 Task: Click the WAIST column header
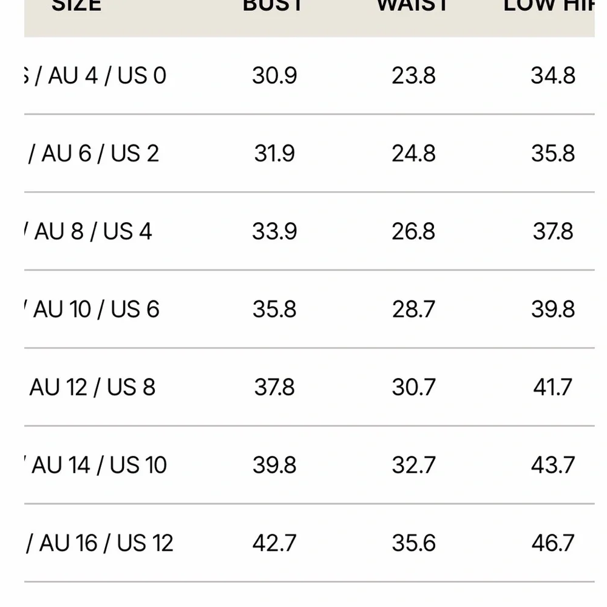pyautogui.click(x=413, y=5)
